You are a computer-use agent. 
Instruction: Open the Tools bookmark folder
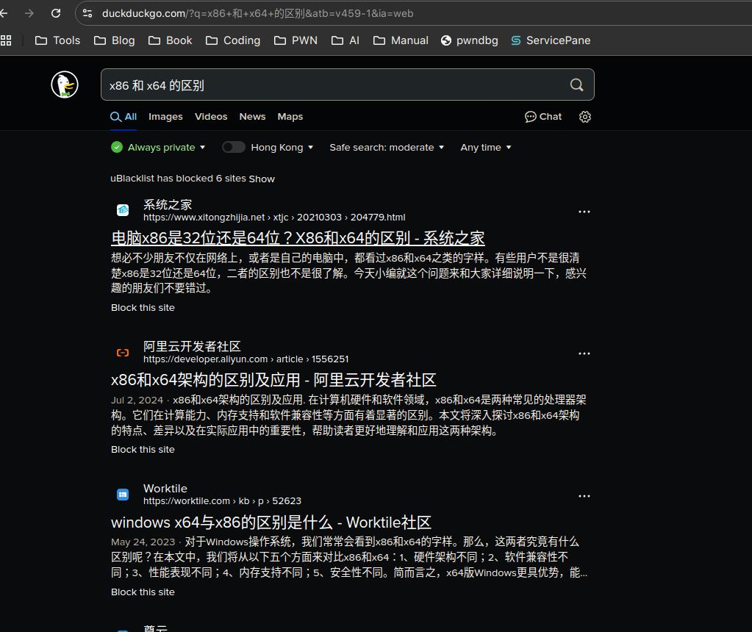click(57, 40)
